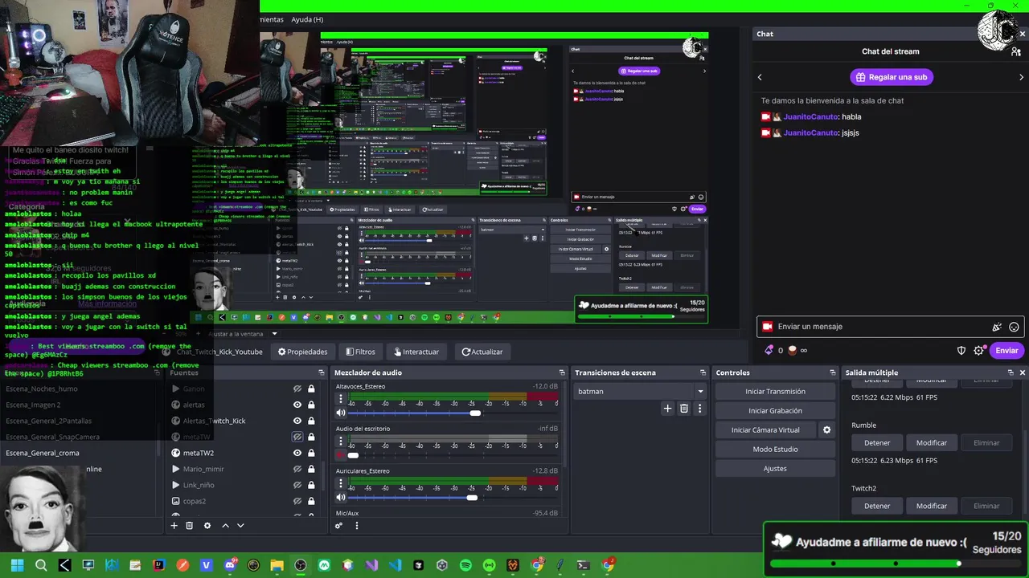
Task: Unmute the Audio del escritorio channel
Action: tap(341, 455)
